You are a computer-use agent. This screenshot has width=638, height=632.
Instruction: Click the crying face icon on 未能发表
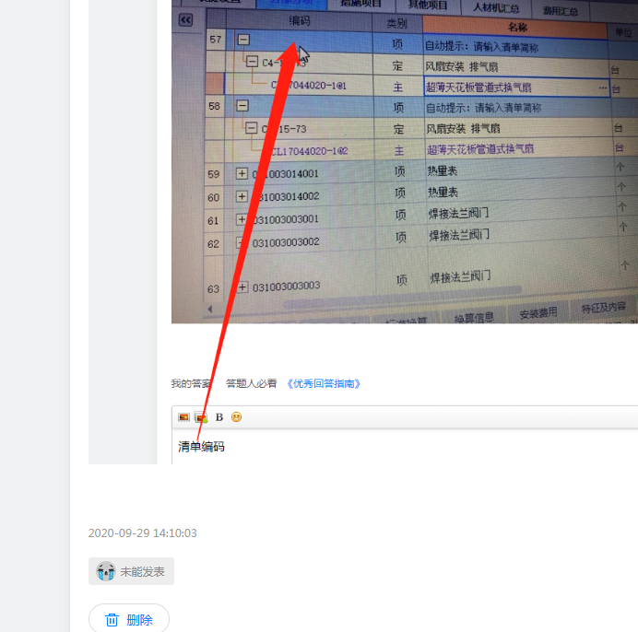pos(106,571)
